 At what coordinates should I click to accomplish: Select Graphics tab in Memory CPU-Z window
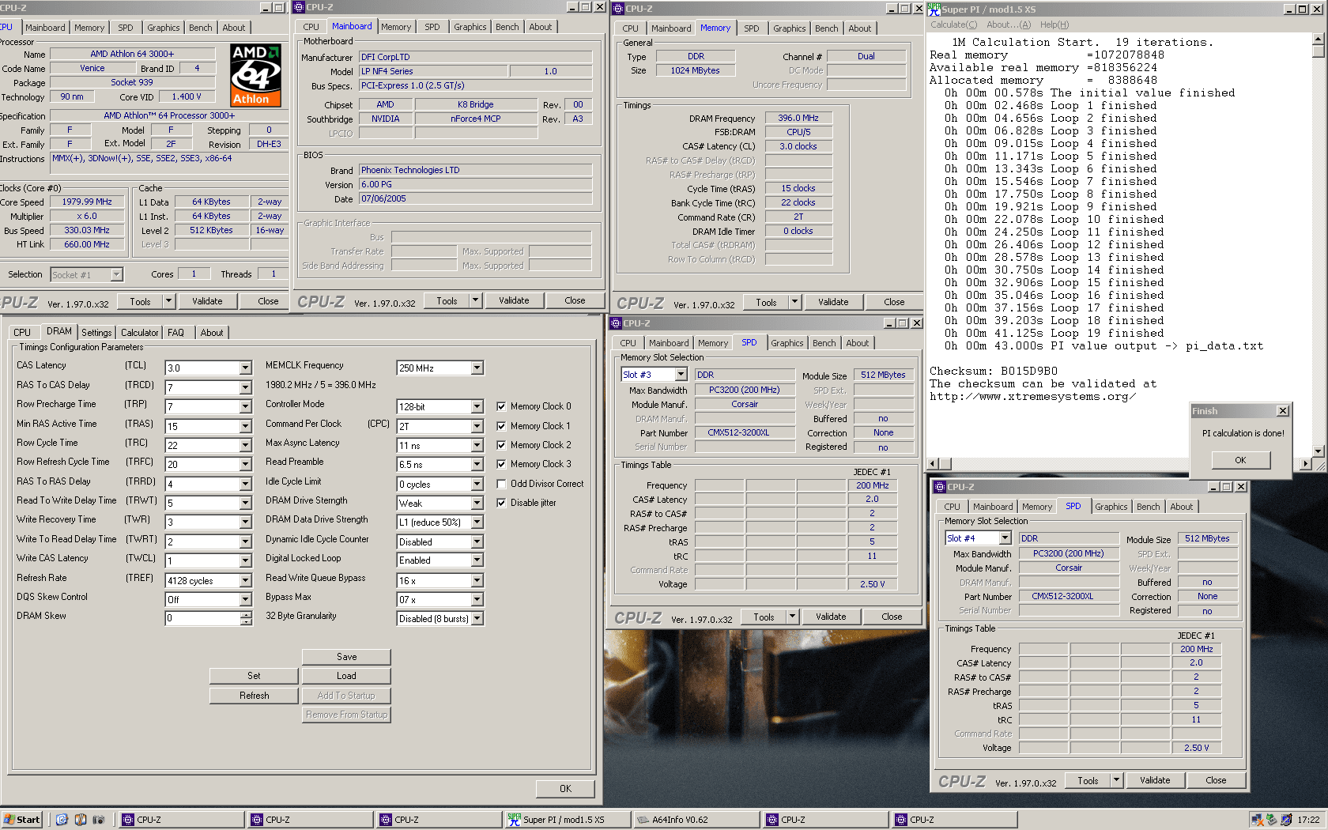[790, 28]
